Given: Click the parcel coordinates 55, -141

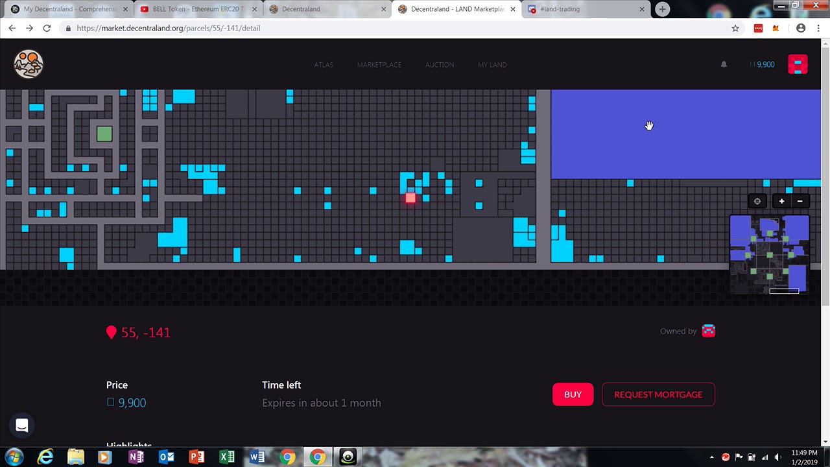Looking at the screenshot, I should (146, 332).
